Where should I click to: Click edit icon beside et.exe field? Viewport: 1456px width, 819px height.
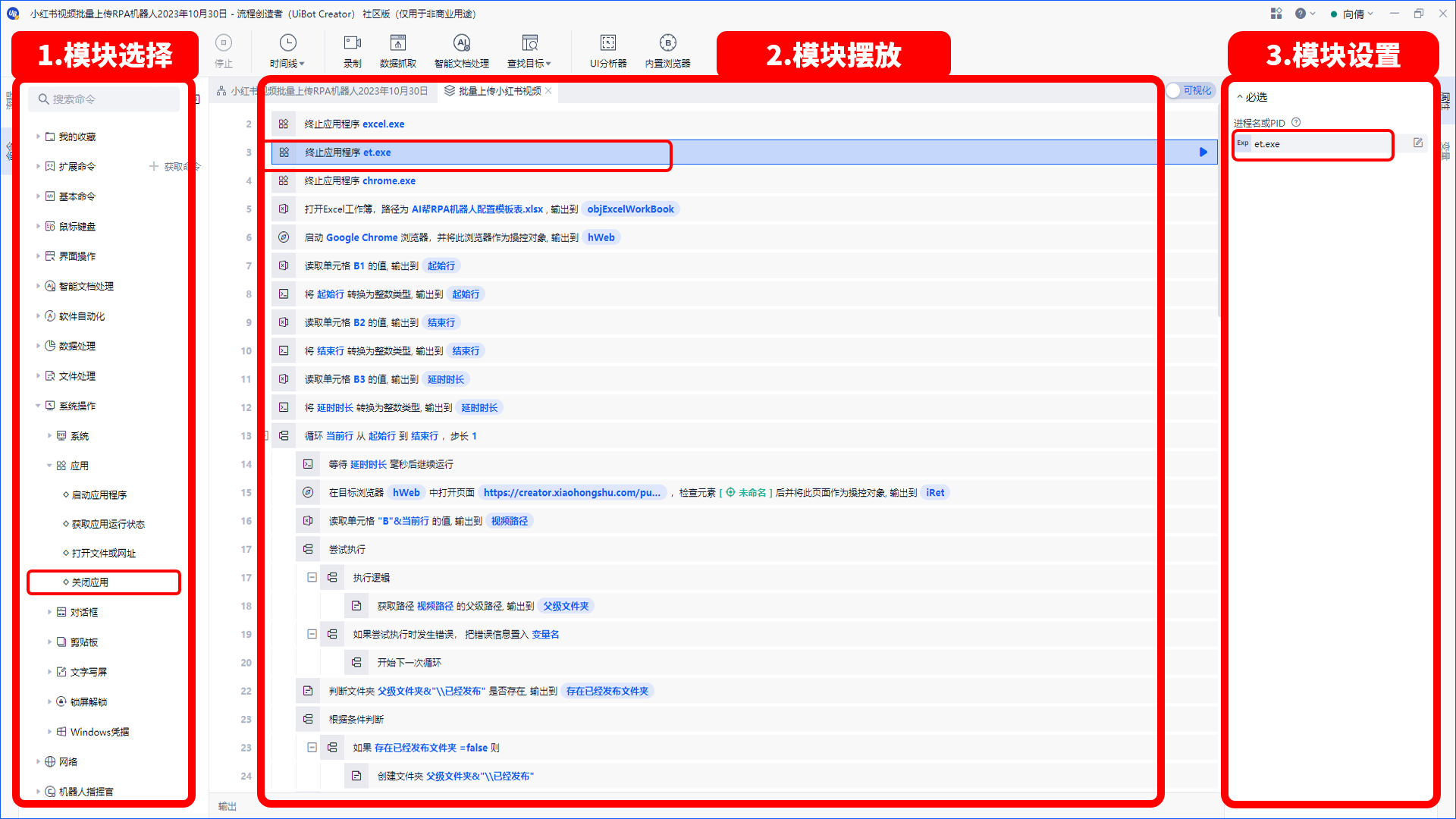(x=1418, y=143)
